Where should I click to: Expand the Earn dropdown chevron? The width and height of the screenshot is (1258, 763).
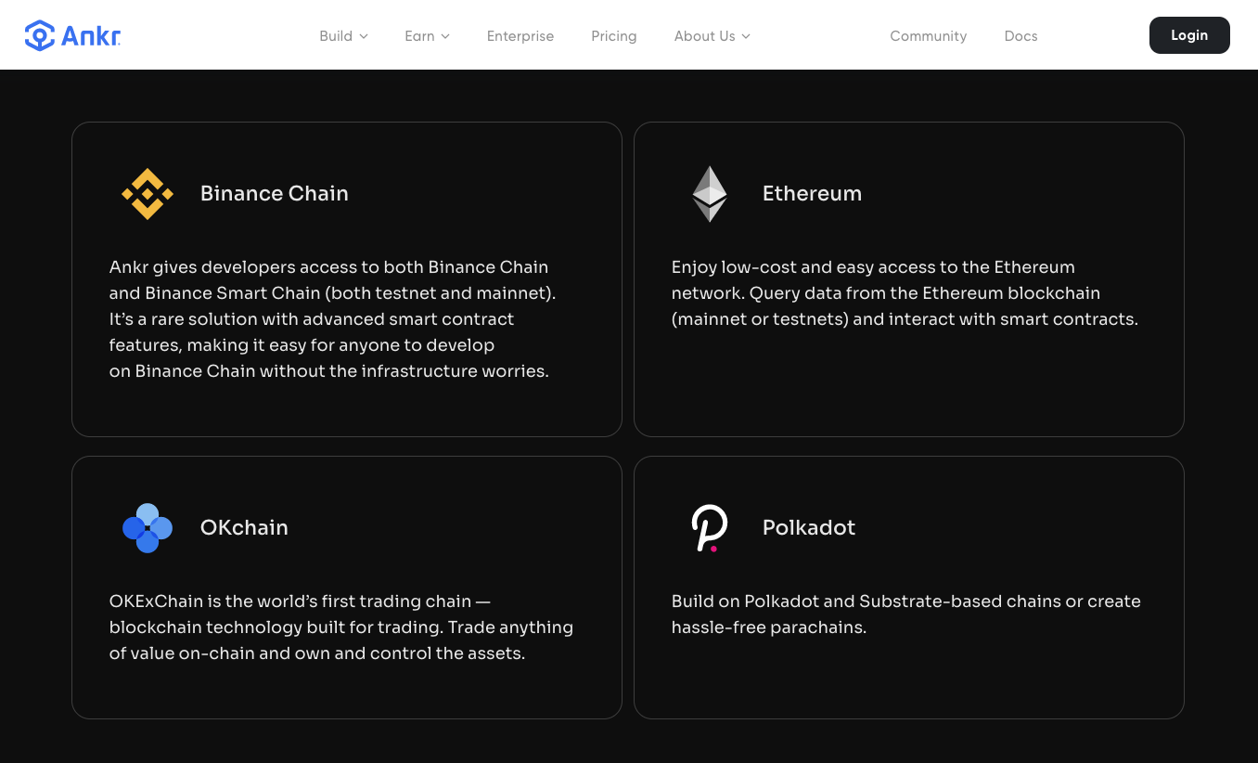[x=445, y=36]
